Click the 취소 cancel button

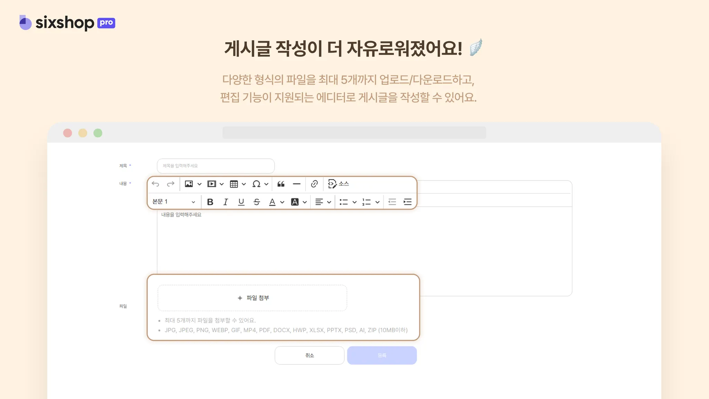pos(309,355)
